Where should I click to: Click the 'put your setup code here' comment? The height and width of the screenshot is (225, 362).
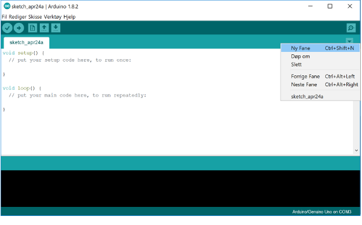[70, 60]
